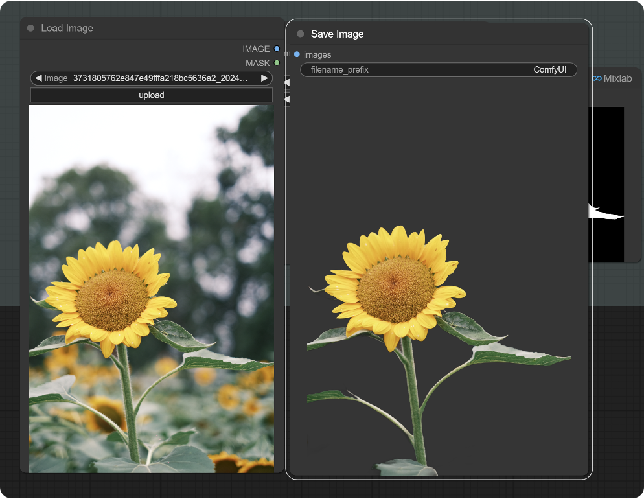Click the lower small arrow beside upload button
The height and width of the screenshot is (499, 644).
click(286, 99)
